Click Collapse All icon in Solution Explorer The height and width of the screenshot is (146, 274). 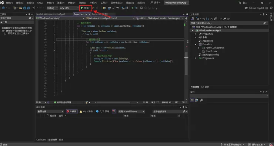coord(211,19)
